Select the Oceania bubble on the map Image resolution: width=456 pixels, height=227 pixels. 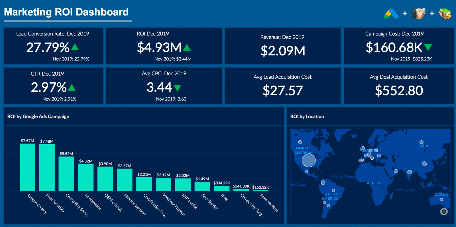(x=441, y=199)
